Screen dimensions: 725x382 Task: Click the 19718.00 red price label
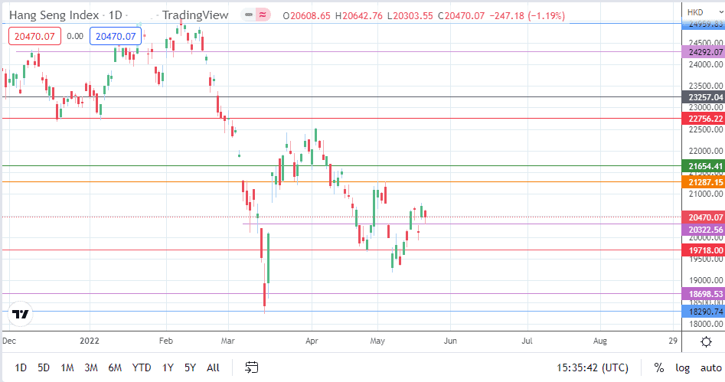pyautogui.click(x=704, y=250)
